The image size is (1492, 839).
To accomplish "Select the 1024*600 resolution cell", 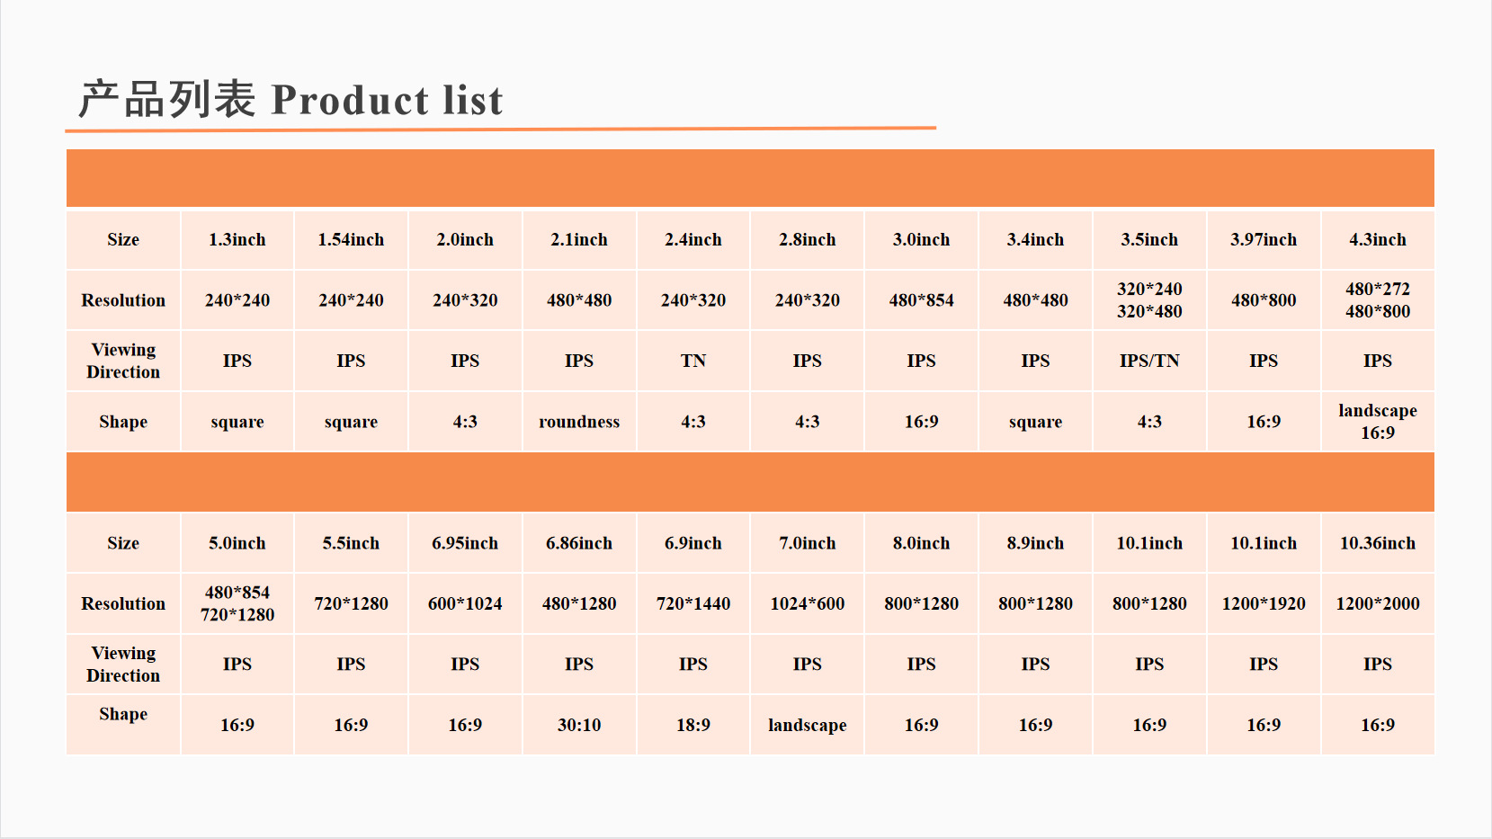I will [808, 603].
